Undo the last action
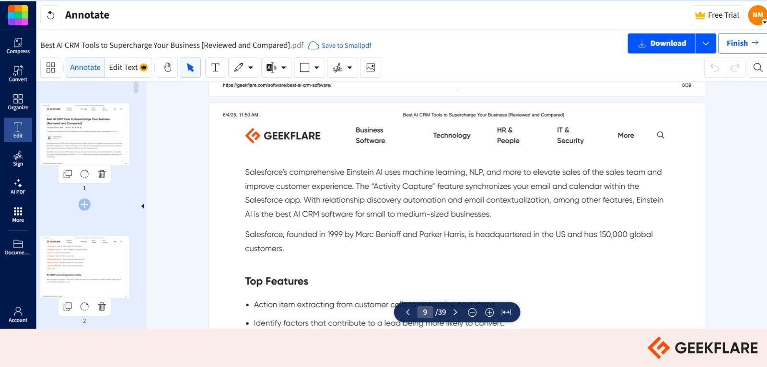 [715, 68]
